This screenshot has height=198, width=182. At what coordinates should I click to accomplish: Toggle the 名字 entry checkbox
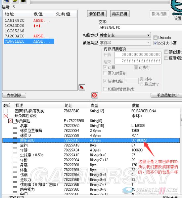[x=15, y=126]
